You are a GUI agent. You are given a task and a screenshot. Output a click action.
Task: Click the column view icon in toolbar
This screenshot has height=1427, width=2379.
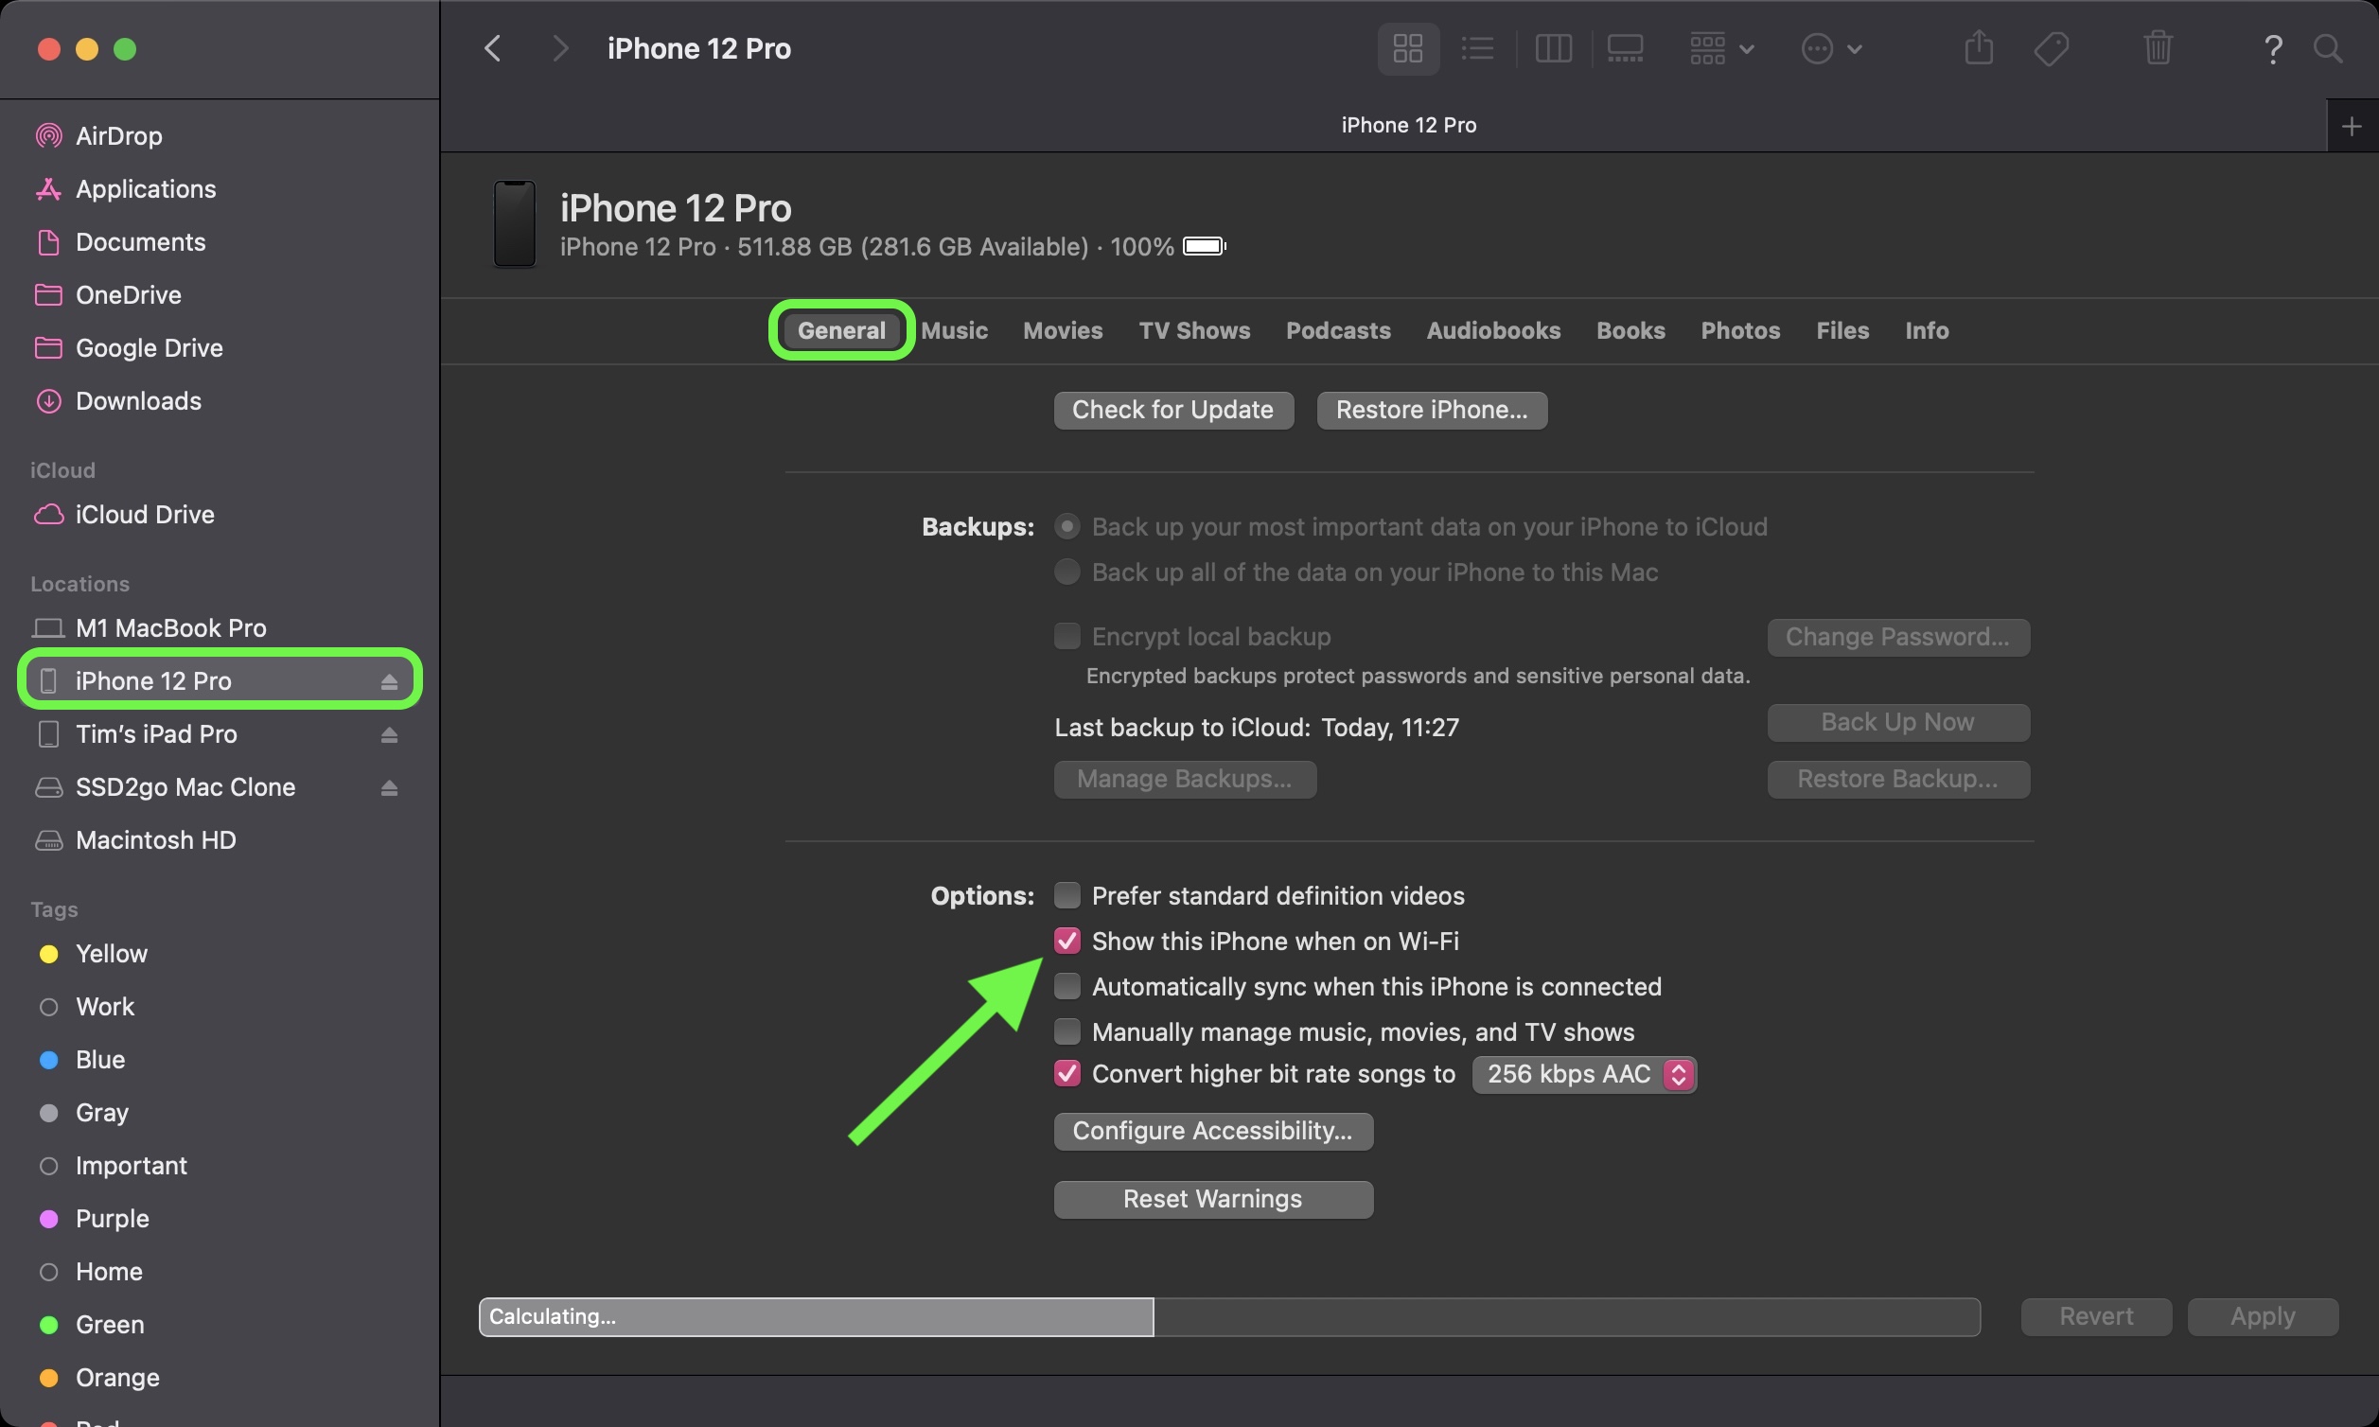pyautogui.click(x=1550, y=45)
